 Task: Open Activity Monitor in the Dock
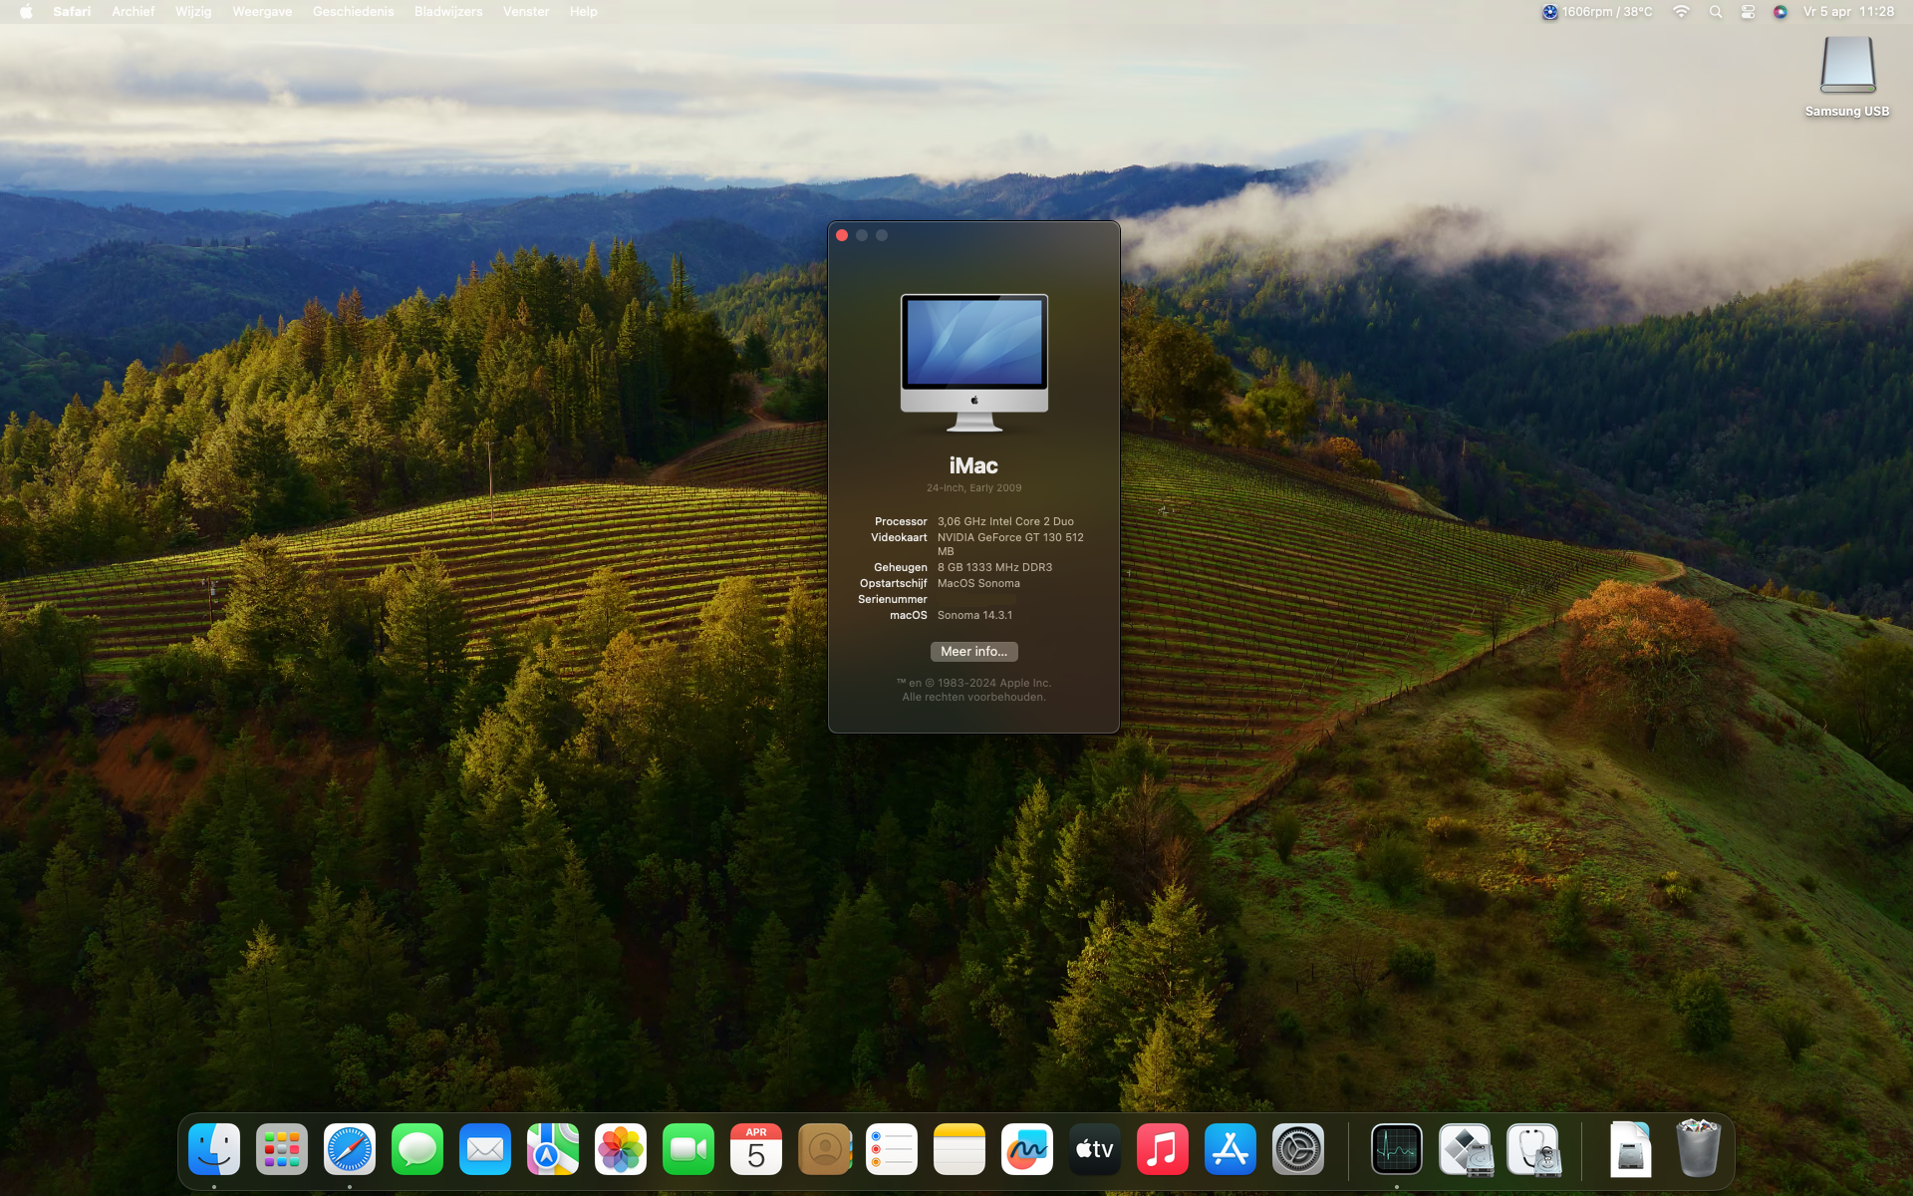click(x=1397, y=1149)
